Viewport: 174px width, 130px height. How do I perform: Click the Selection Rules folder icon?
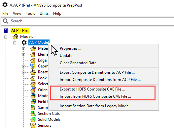click(x=33, y=84)
